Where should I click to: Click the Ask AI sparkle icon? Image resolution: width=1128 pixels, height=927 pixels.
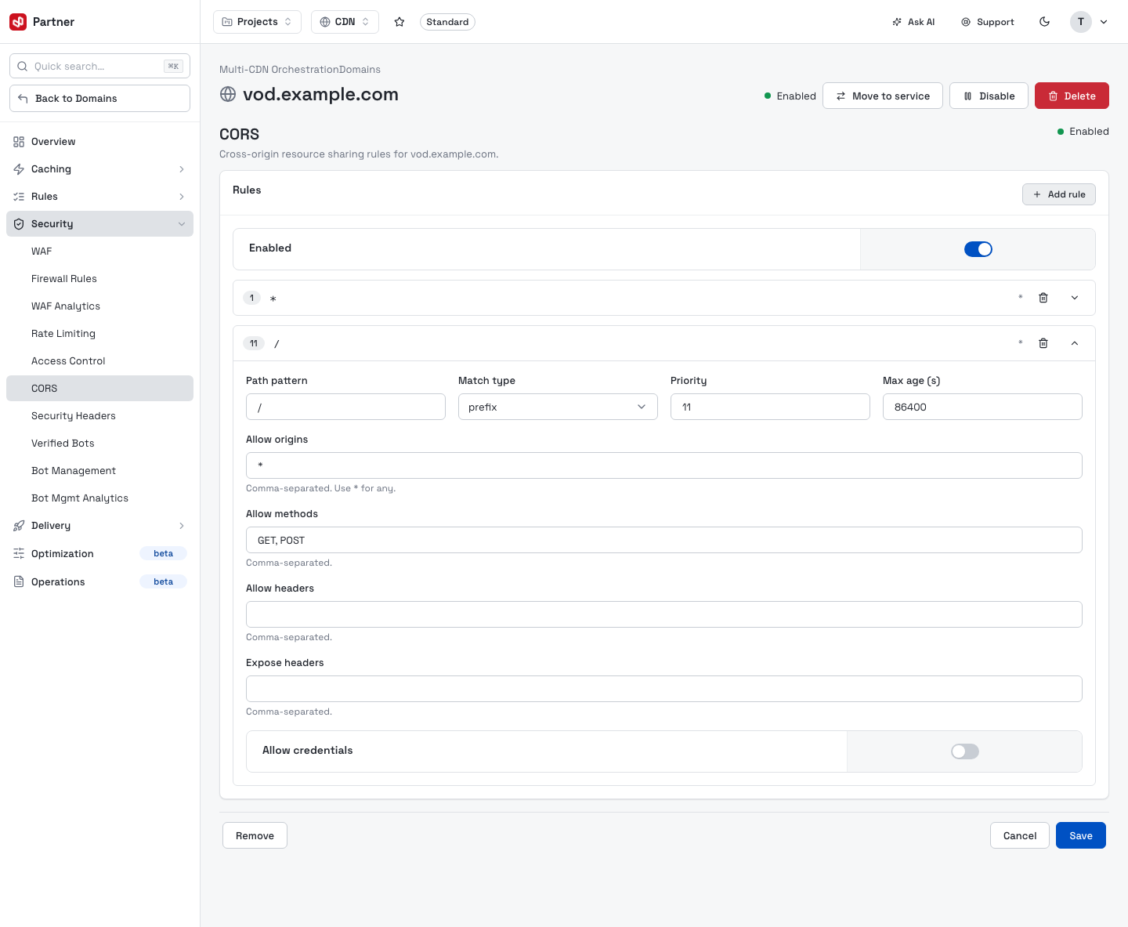[897, 22]
